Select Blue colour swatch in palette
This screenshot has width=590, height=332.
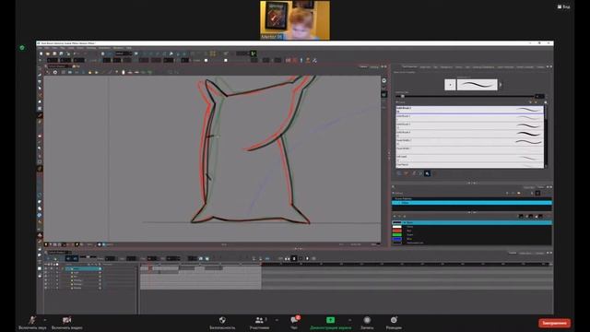coord(397,239)
